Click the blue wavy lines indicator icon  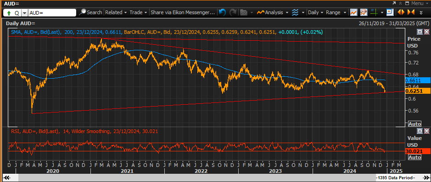(x=295, y=12)
